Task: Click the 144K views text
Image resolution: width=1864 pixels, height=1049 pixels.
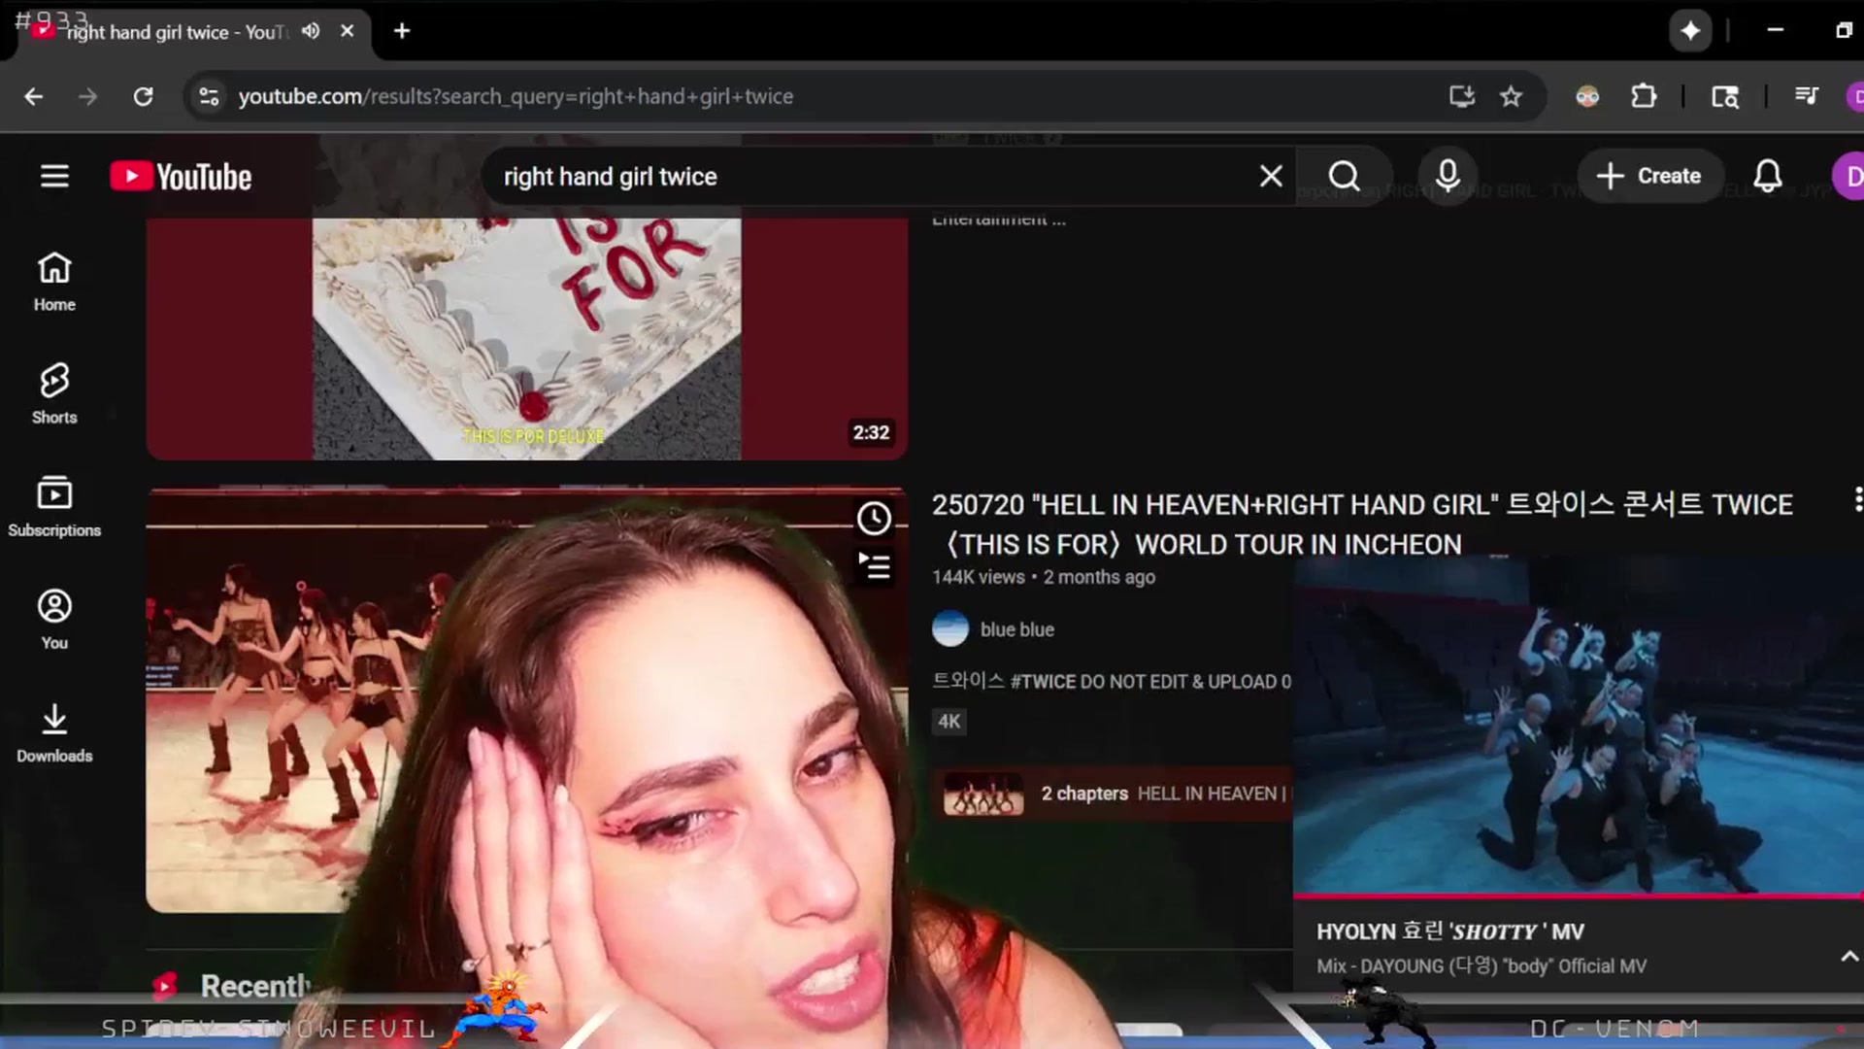Action: 978,577
